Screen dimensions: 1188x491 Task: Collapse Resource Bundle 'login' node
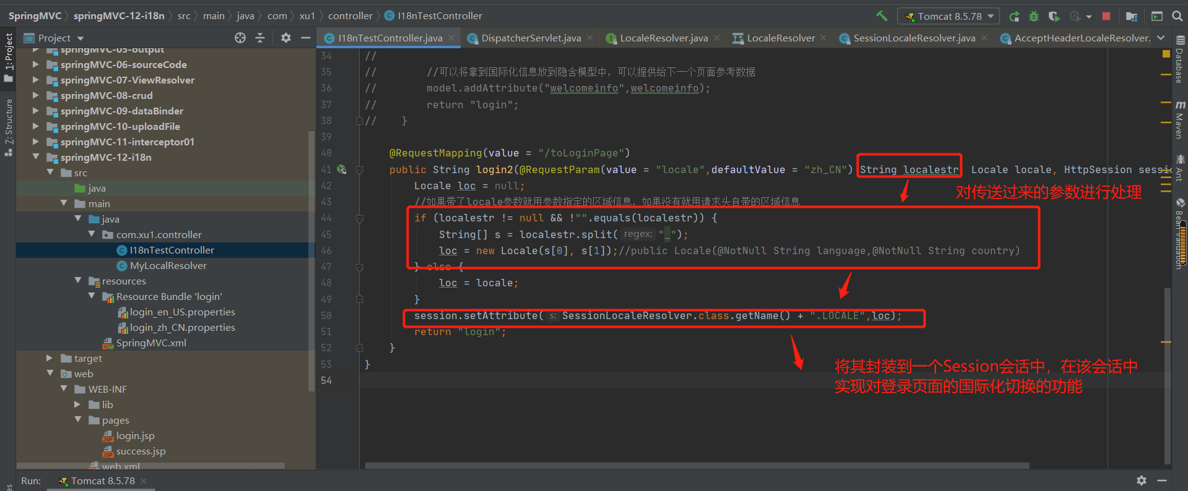[92, 296]
